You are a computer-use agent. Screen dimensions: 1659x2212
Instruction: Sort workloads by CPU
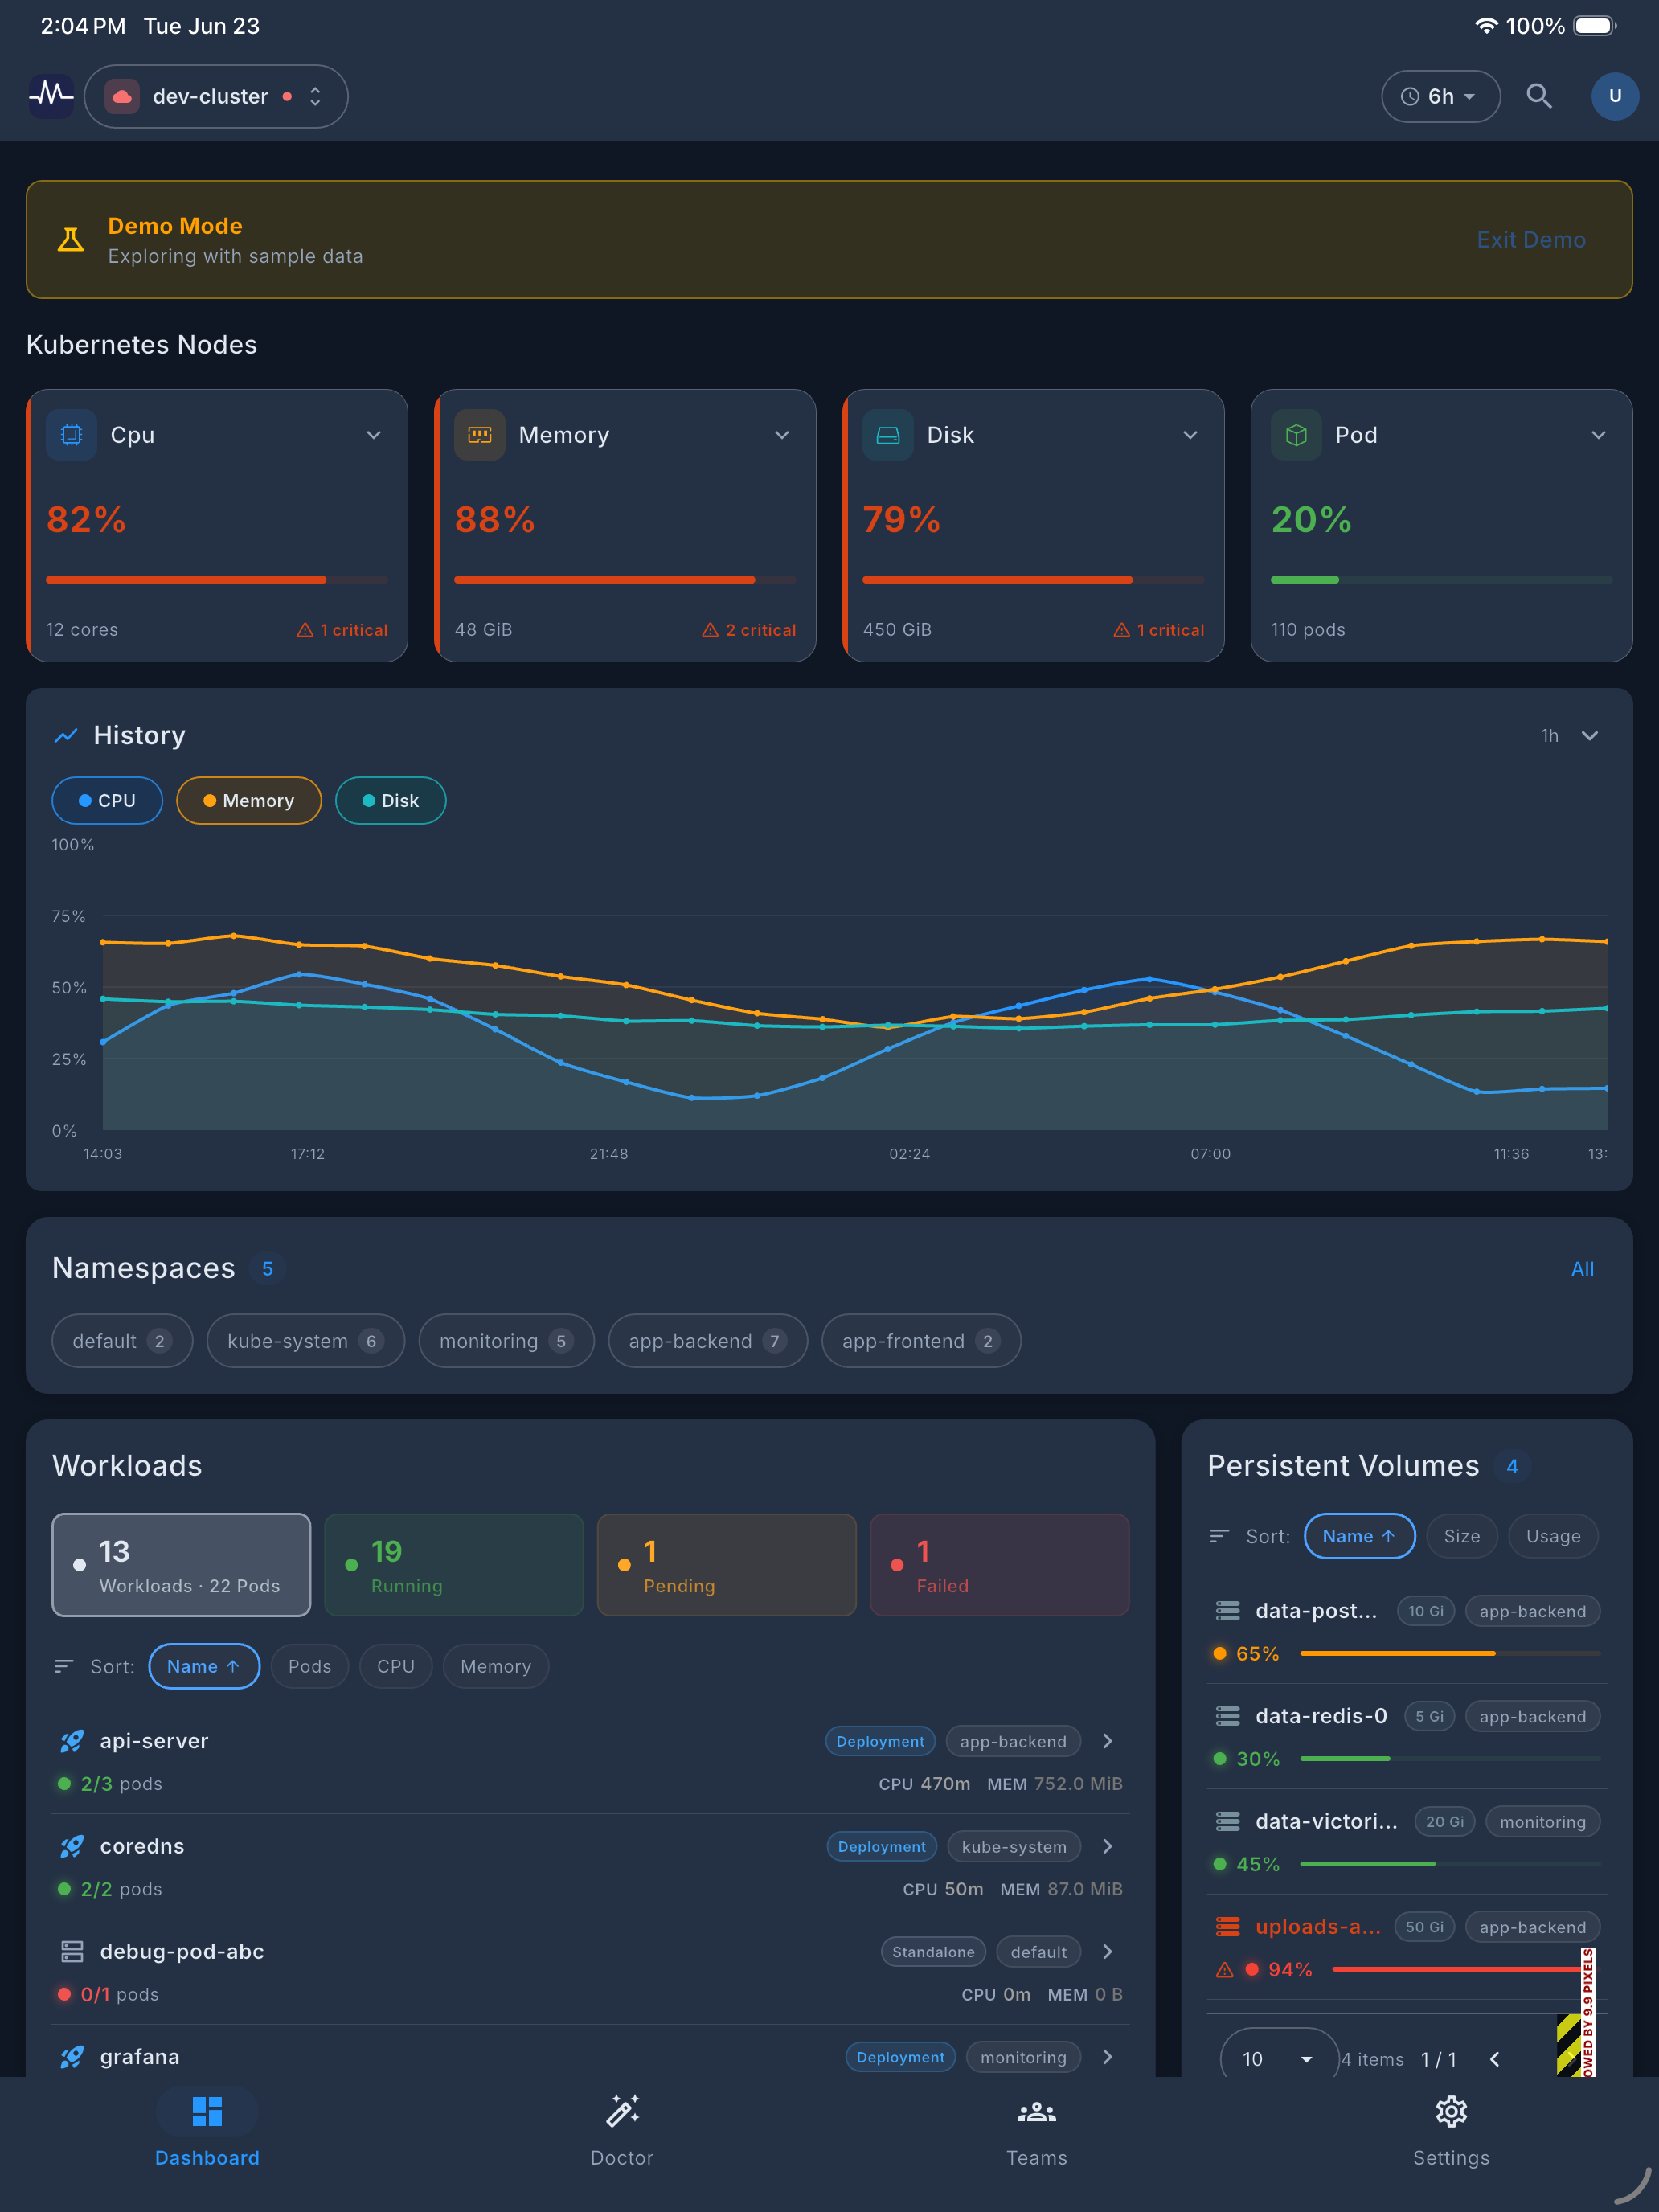tap(396, 1667)
